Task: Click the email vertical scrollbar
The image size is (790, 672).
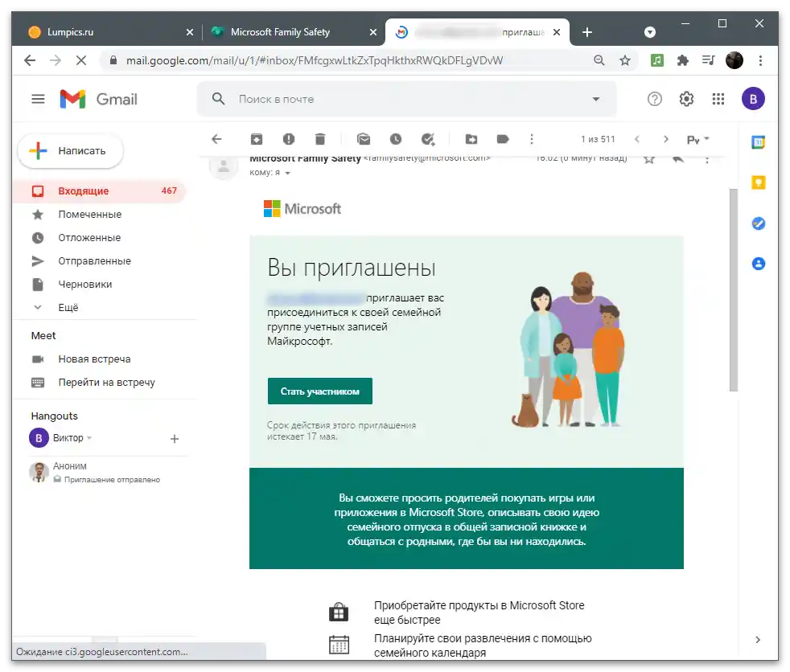Action: pos(734,289)
